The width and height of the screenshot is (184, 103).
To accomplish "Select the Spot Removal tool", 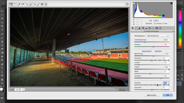I will (x=31, y=5).
